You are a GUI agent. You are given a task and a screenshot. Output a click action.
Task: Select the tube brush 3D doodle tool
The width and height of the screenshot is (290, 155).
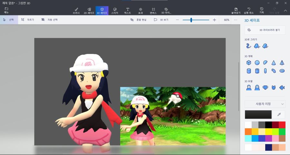coord(249,46)
